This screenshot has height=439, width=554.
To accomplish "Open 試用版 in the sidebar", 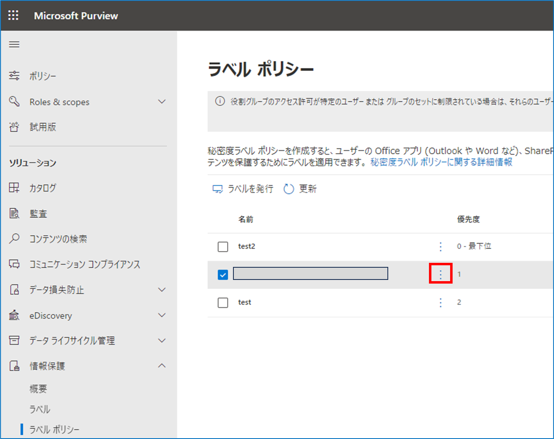I will click(43, 127).
